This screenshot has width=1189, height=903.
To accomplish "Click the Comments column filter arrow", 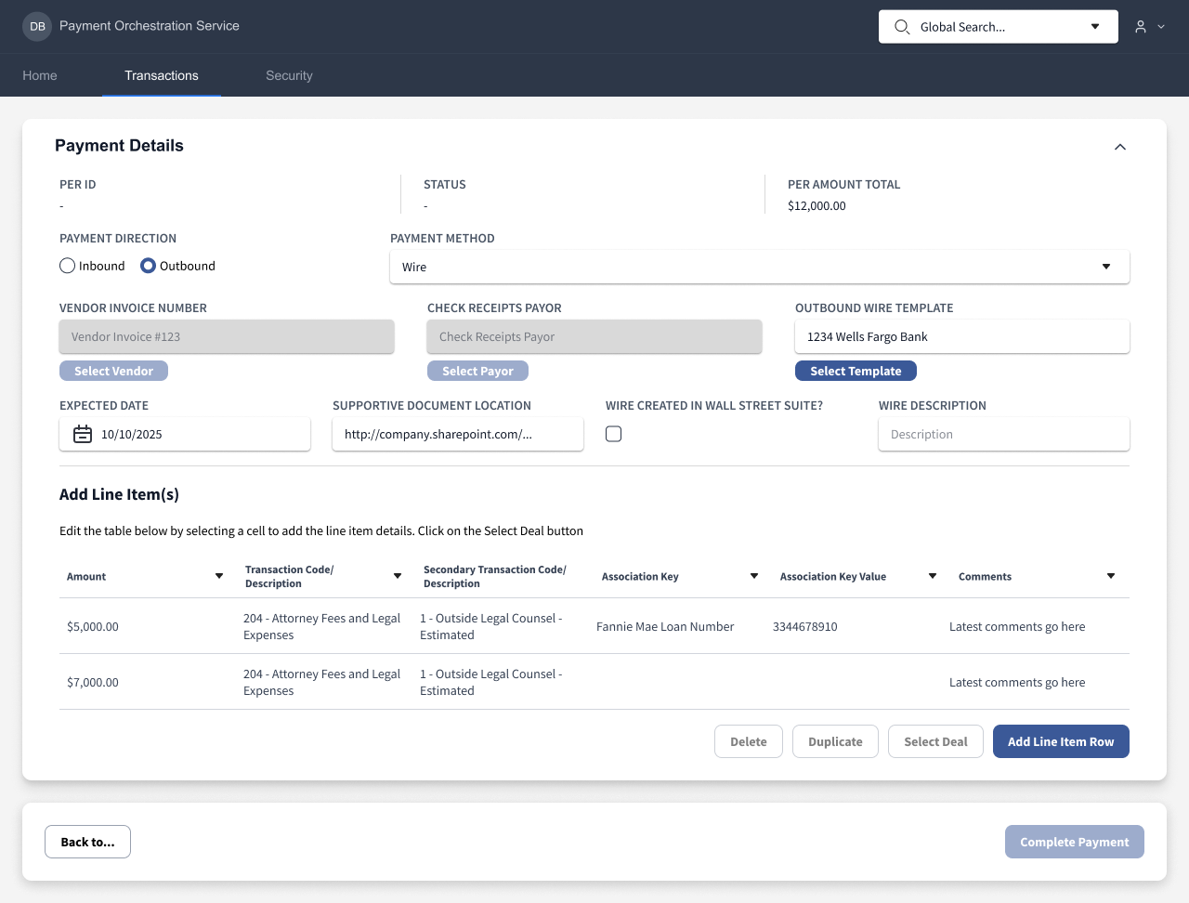I will click(1111, 576).
